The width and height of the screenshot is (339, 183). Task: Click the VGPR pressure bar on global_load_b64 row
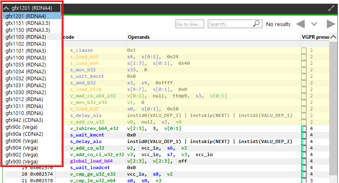pos(304,161)
